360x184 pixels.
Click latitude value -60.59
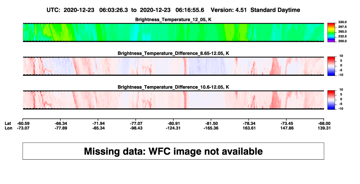[23, 123]
